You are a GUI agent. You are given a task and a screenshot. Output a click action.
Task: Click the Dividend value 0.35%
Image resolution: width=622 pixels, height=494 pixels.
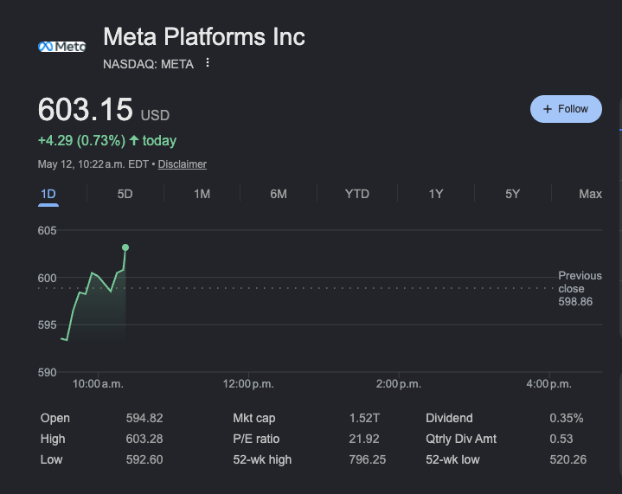pos(567,418)
